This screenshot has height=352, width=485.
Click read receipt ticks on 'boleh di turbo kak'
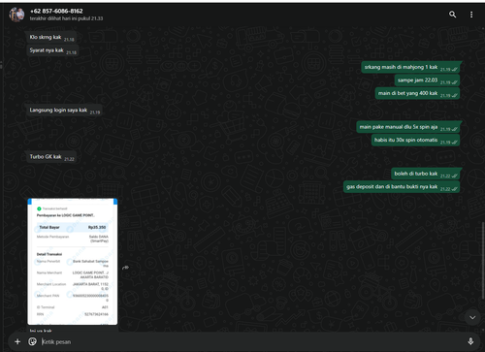(454, 176)
